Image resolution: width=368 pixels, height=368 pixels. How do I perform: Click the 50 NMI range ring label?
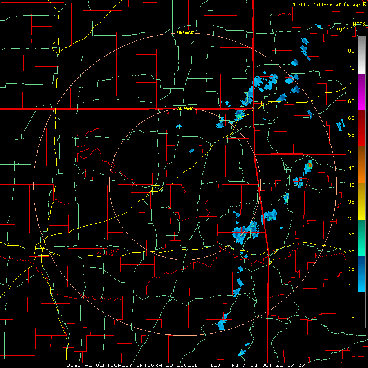[x=185, y=108]
